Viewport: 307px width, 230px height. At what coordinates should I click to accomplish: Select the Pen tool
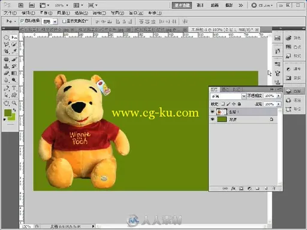click(x=7, y=88)
